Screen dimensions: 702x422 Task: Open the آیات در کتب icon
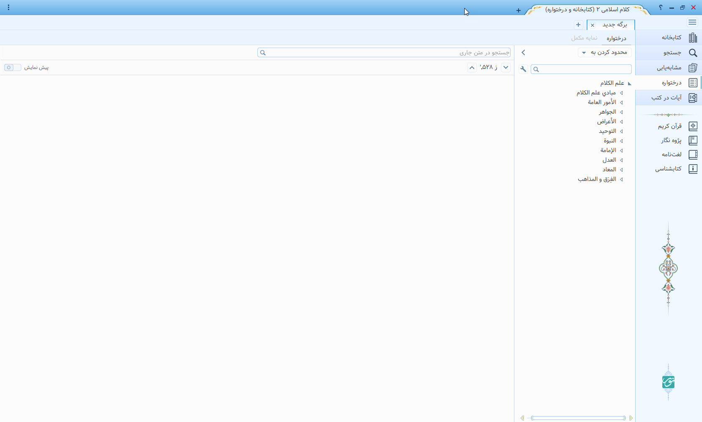[x=693, y=98]
